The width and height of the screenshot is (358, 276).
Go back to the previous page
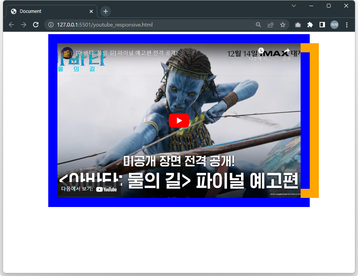[11, 25]
